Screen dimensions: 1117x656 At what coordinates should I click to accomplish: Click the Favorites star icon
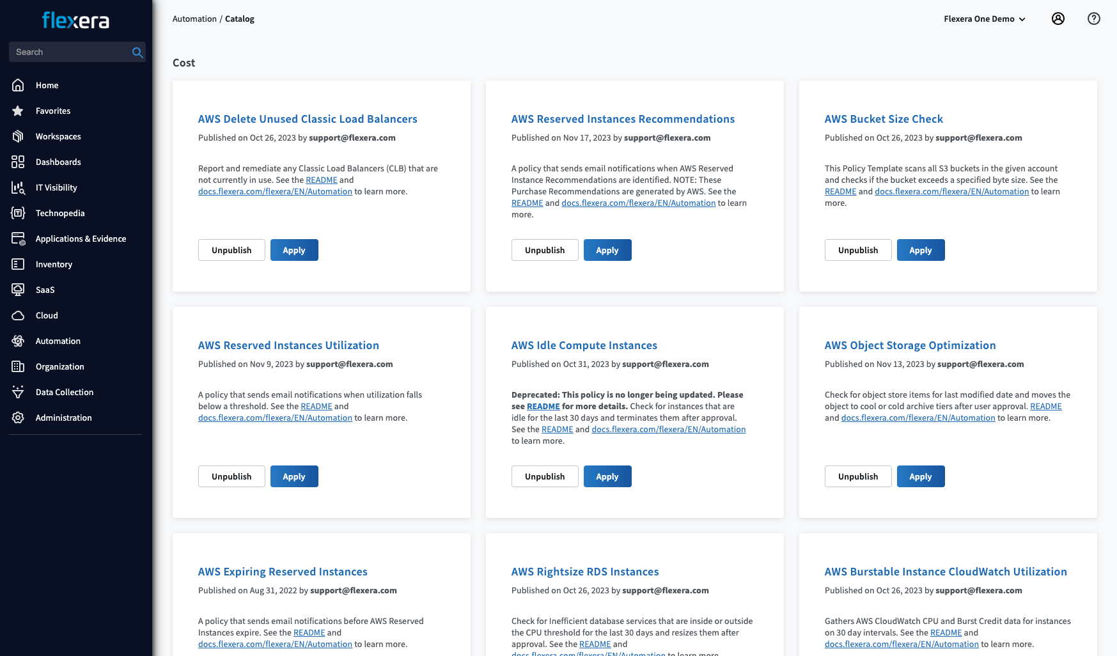tap(18, 111)
